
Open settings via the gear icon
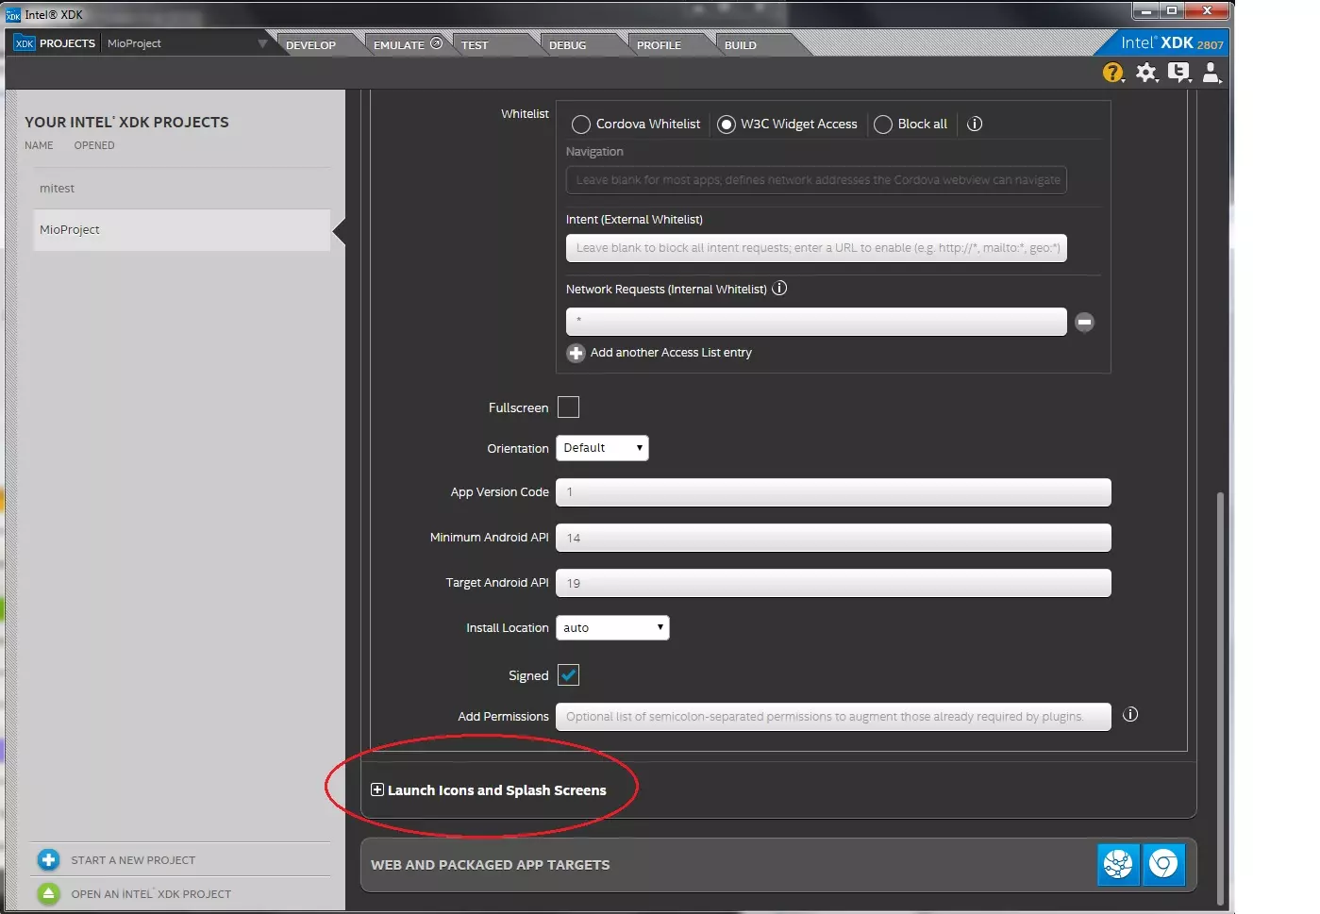[1146, 73]
